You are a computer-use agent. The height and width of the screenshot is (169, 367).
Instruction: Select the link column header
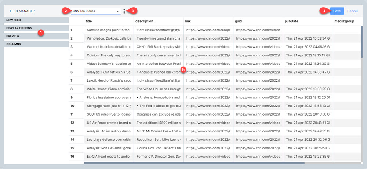coord(208,21)
